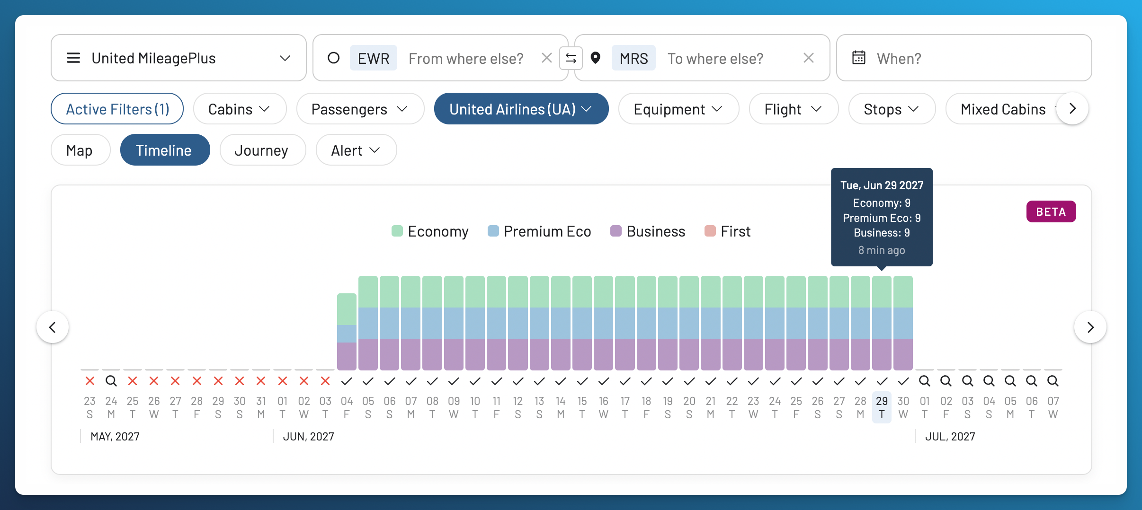The height and width of the screenshot is (510, 1142).
Task: Click the June 30 availability bar
Action: pyautogui.click(x=903, y=323)
